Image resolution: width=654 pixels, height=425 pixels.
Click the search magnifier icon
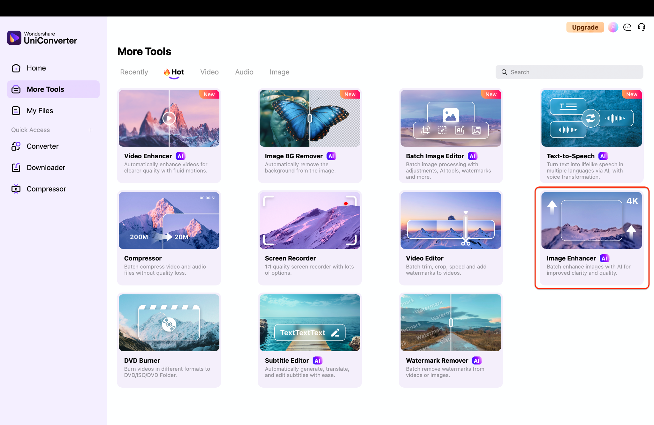[504, 72]
